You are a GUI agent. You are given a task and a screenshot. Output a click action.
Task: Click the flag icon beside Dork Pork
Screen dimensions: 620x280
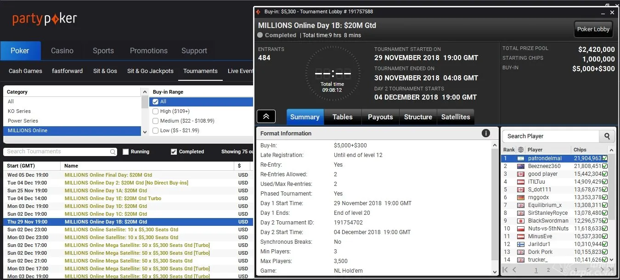[x=521, y=252]
